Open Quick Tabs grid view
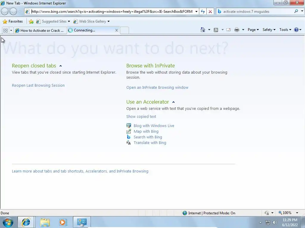305x228 pixels. point(5,31)
